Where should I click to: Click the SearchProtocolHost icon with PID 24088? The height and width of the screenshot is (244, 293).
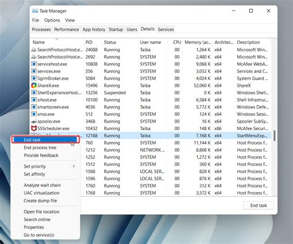click(34, 50)
